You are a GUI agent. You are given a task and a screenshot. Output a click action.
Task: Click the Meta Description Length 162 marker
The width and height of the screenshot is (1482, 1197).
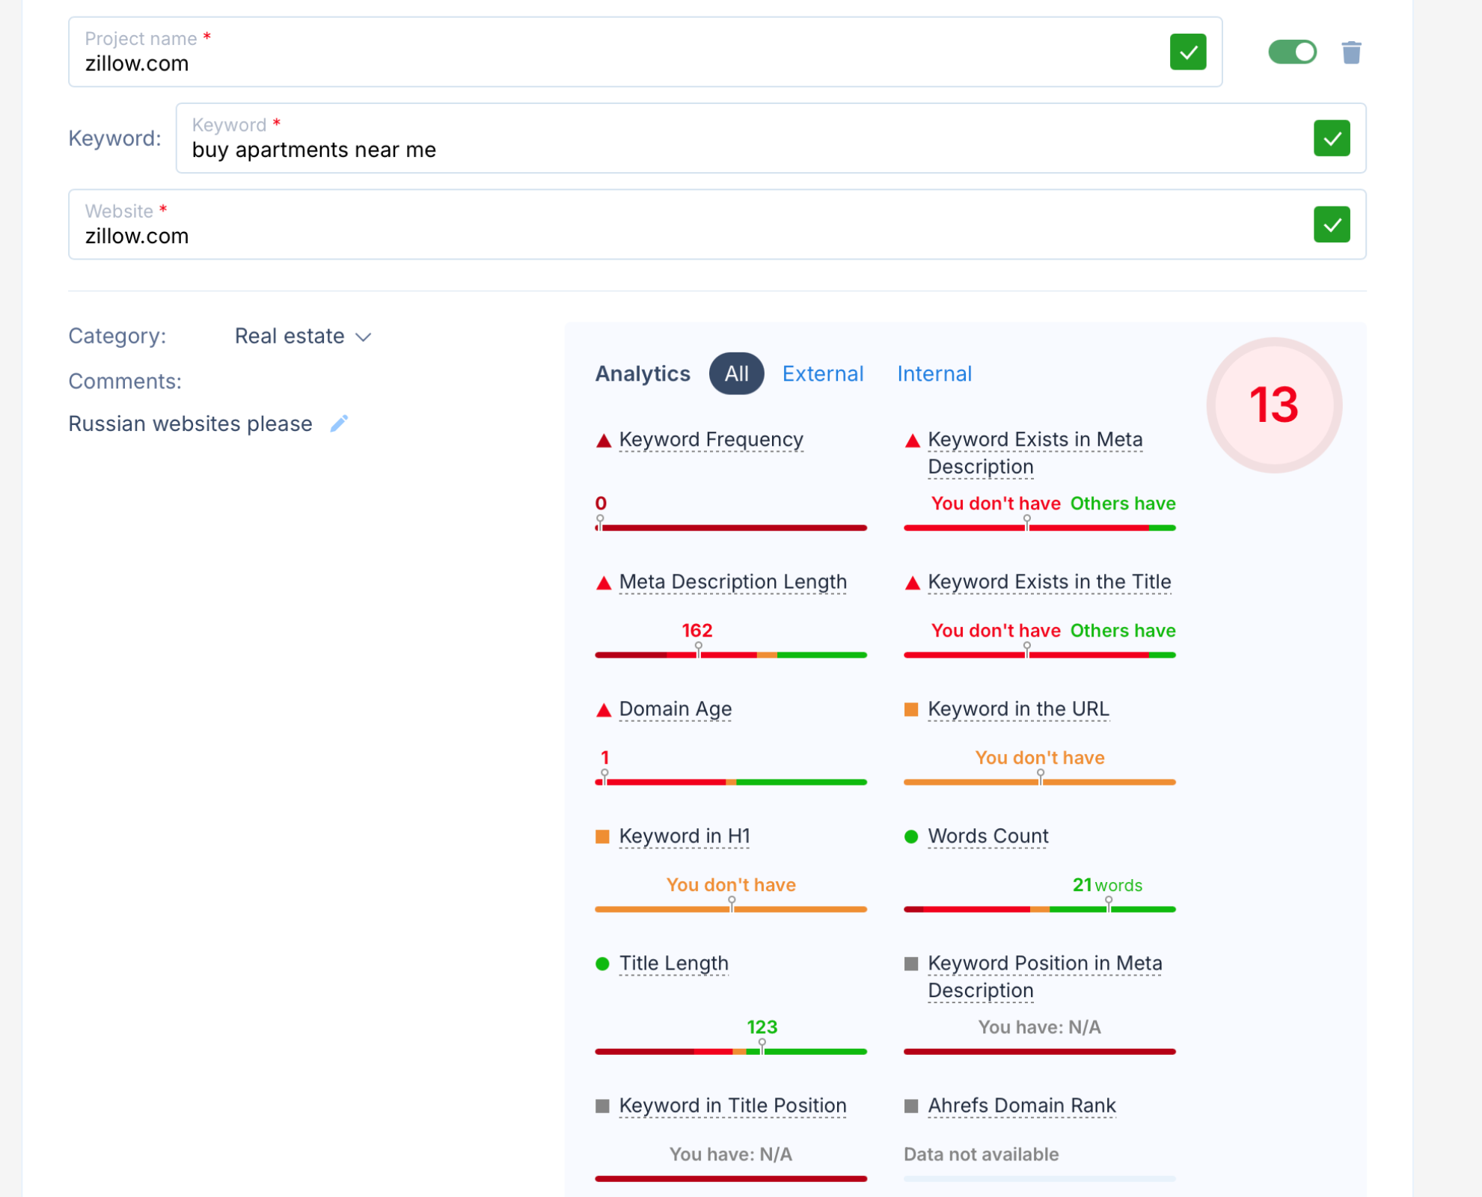(x=698, y=648)
